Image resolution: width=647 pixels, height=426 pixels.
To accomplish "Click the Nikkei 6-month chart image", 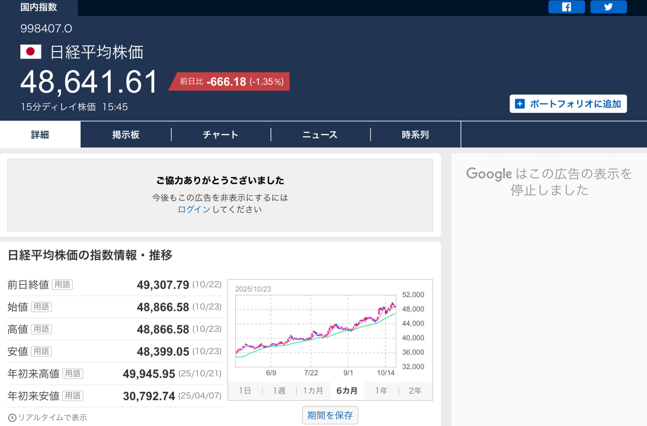I will coord(315,331).
